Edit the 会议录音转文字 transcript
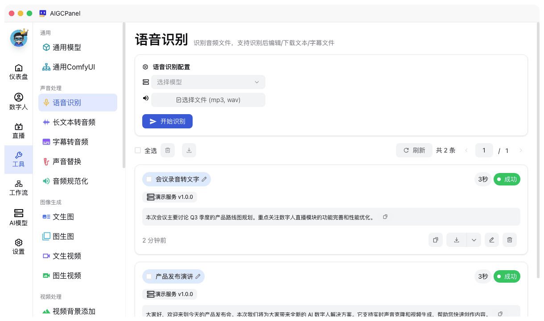544x321 pixels. point(492,240)
